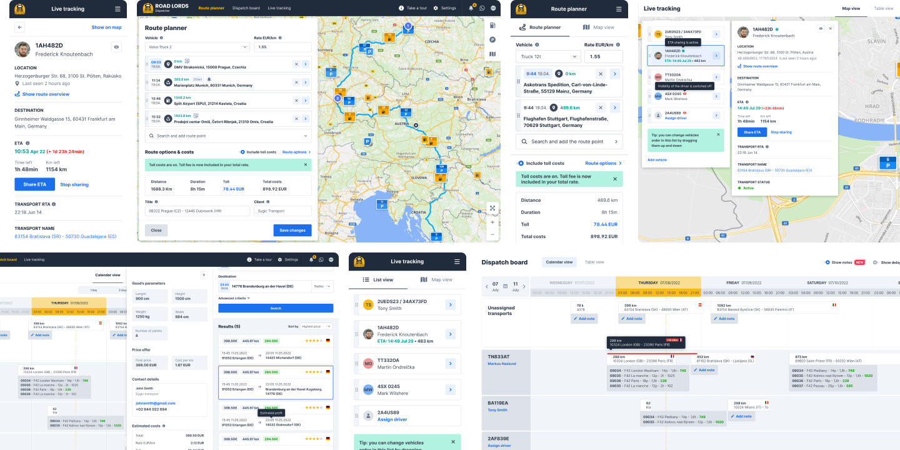Viewport: 900px width, 450px height.
Task: Click Stop sharing in top-left mobile panel
Action: 74,184
